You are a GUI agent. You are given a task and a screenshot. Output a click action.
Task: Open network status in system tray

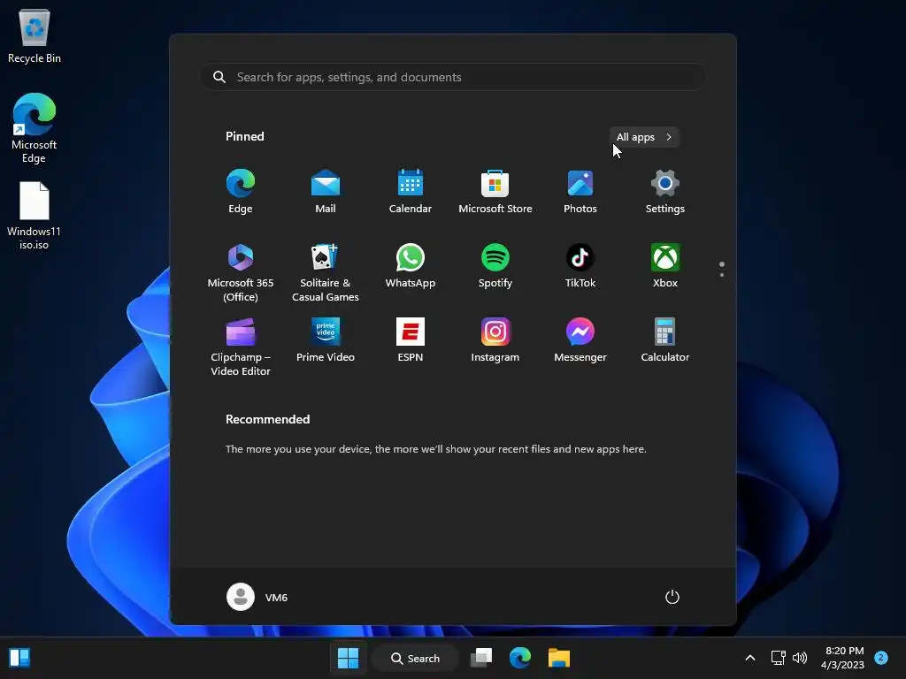click(779, 658)
